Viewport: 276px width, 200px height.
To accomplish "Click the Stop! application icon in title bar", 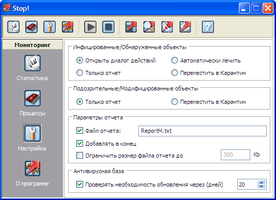I will coord(7,8).
